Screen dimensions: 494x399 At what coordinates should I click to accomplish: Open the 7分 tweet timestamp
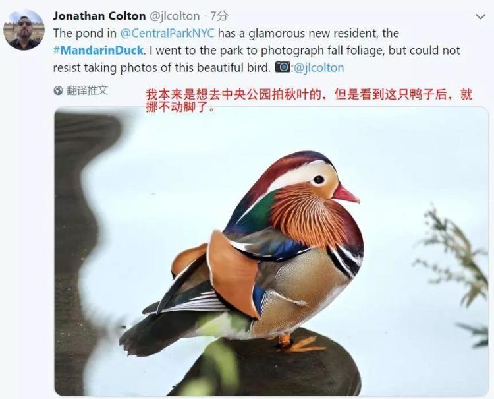click(219, 16)
